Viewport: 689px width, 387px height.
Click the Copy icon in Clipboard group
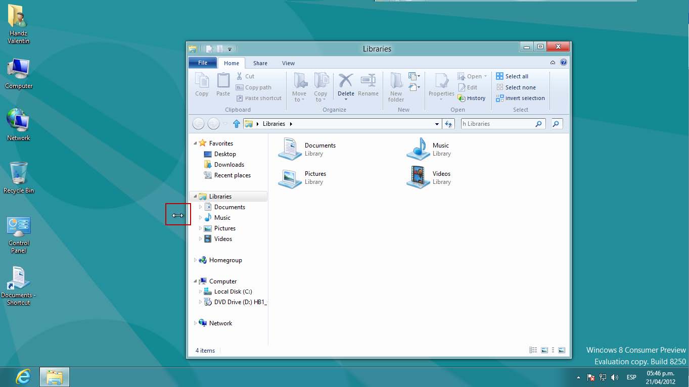coord(202,81)
